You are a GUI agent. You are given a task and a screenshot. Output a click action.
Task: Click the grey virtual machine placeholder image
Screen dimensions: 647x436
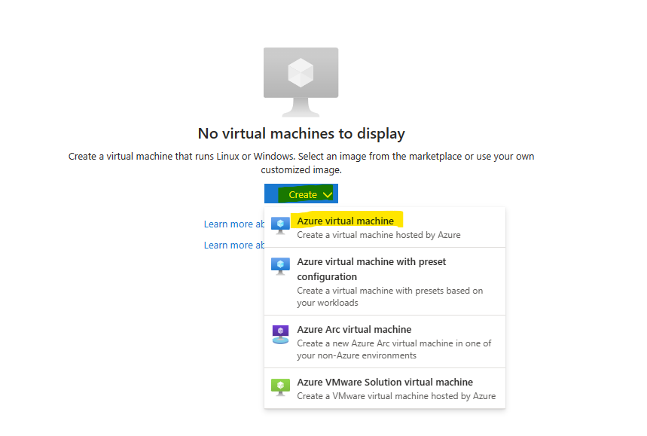click(x=301, y=82)
